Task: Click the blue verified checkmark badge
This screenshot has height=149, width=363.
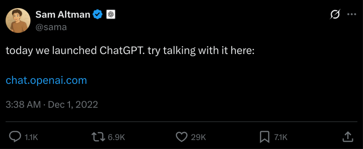Action: pos(98,14)
